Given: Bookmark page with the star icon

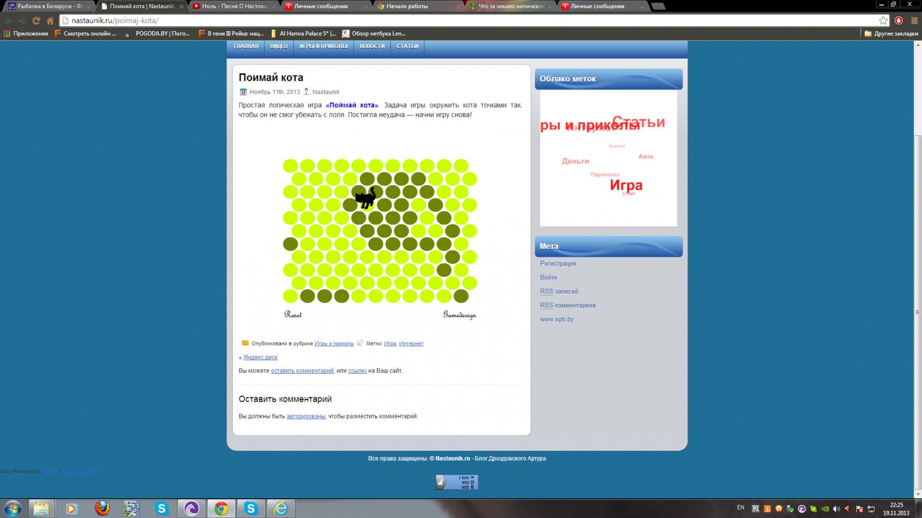Looking at the screenshot, I should tap(883, 20).
